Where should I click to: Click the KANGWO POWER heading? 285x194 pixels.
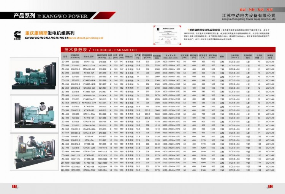coord(65,16)
